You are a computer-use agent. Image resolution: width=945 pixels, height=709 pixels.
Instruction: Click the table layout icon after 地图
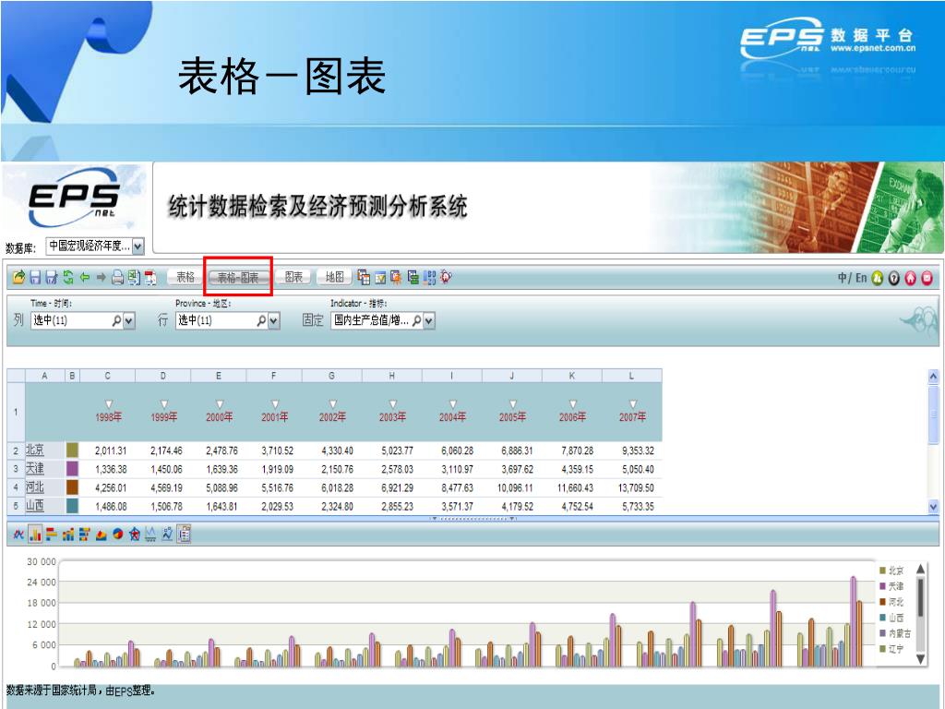pyautogui.click(x=364, y=277)
